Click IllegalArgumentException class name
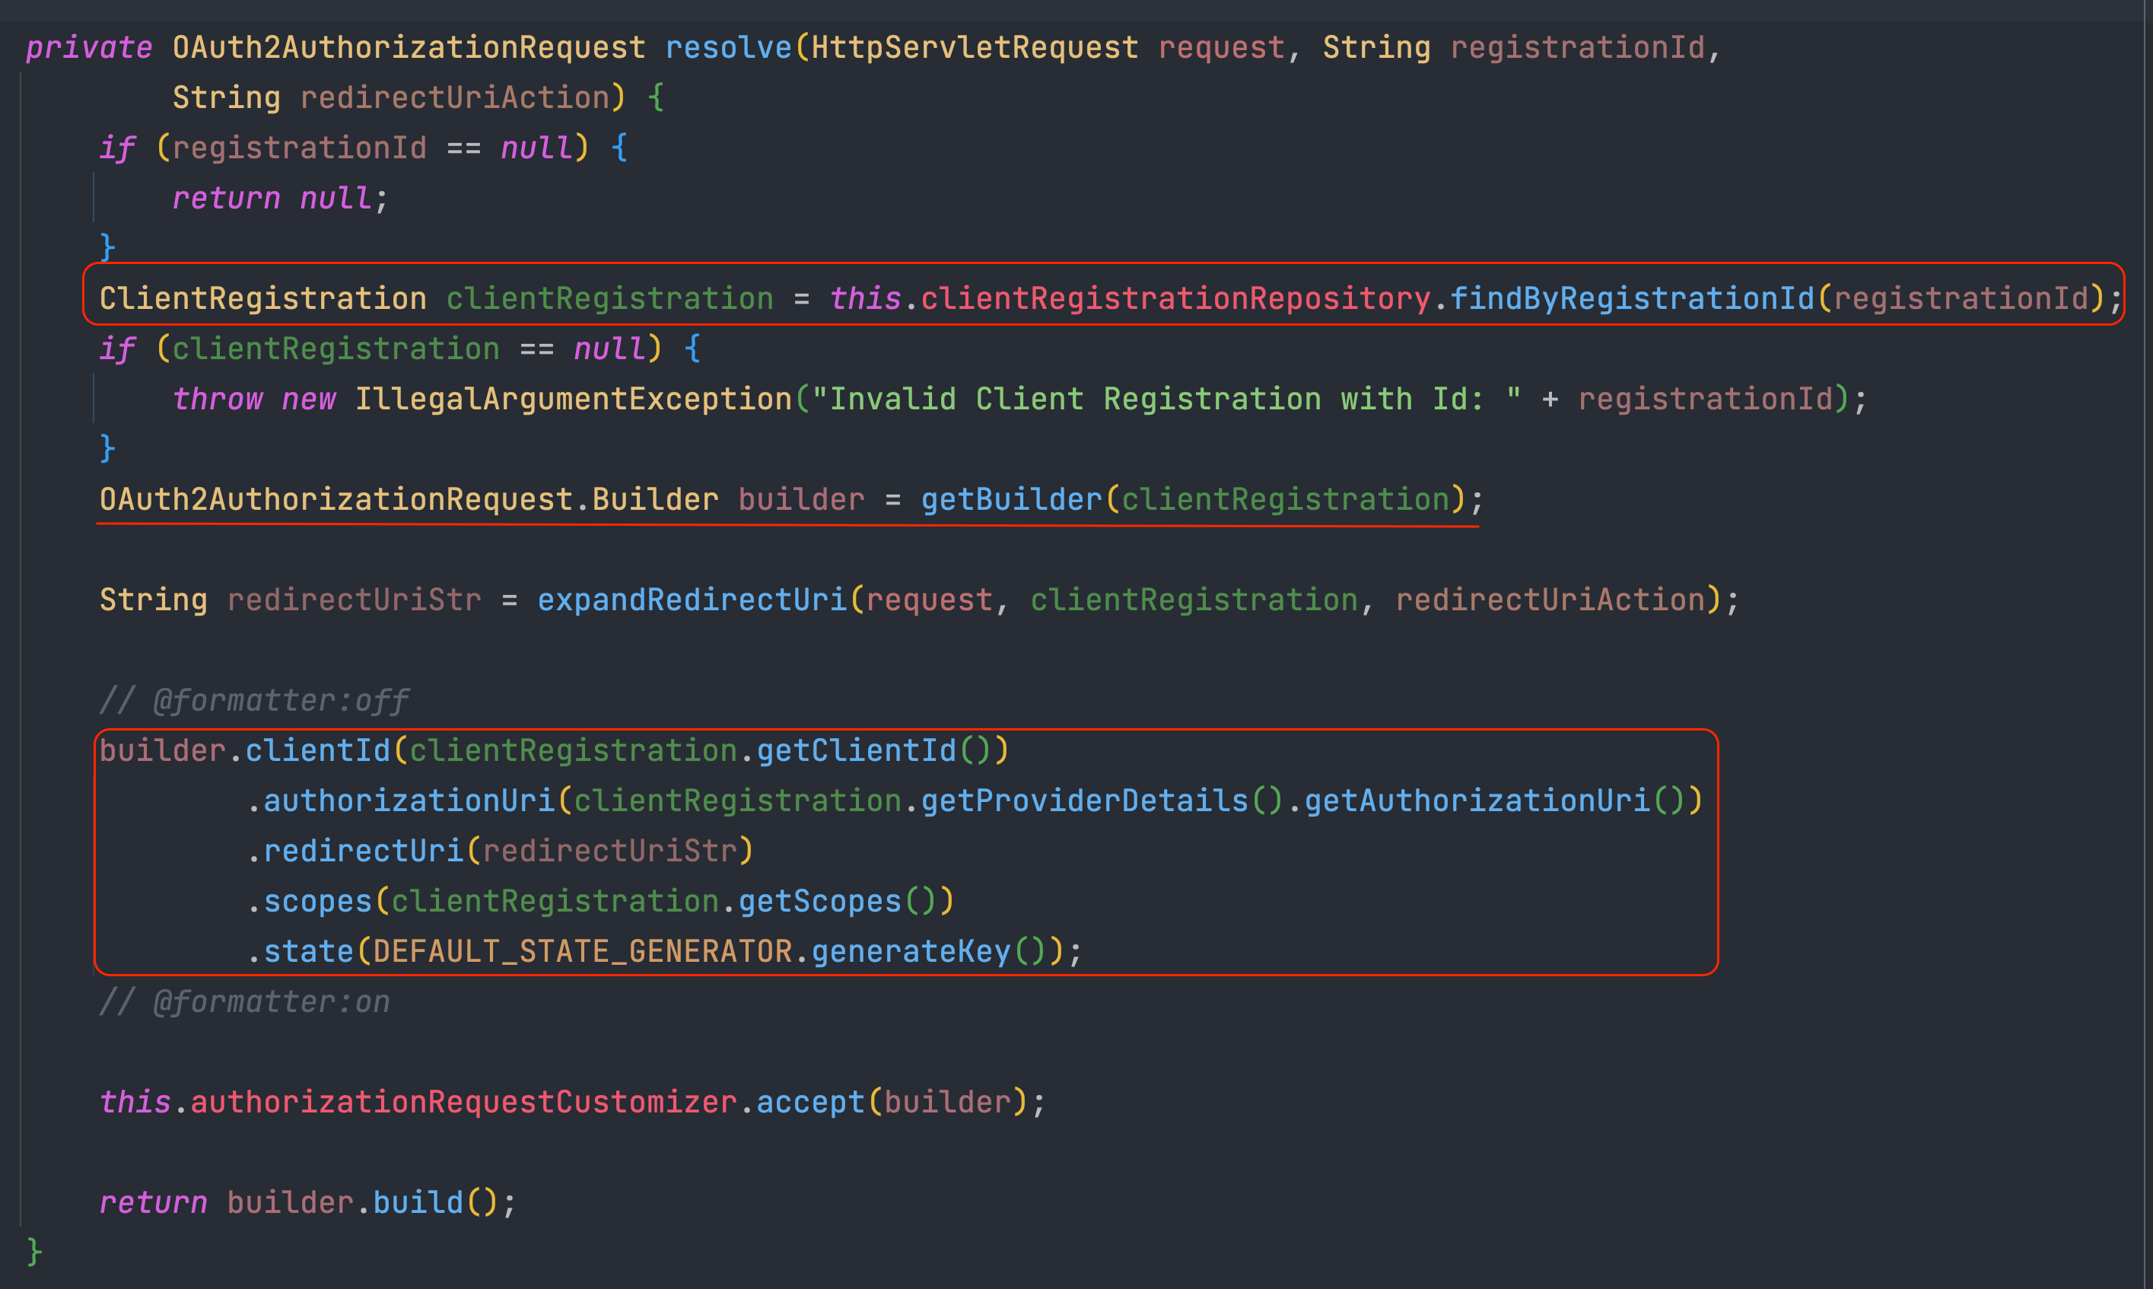 coord(573,399)
